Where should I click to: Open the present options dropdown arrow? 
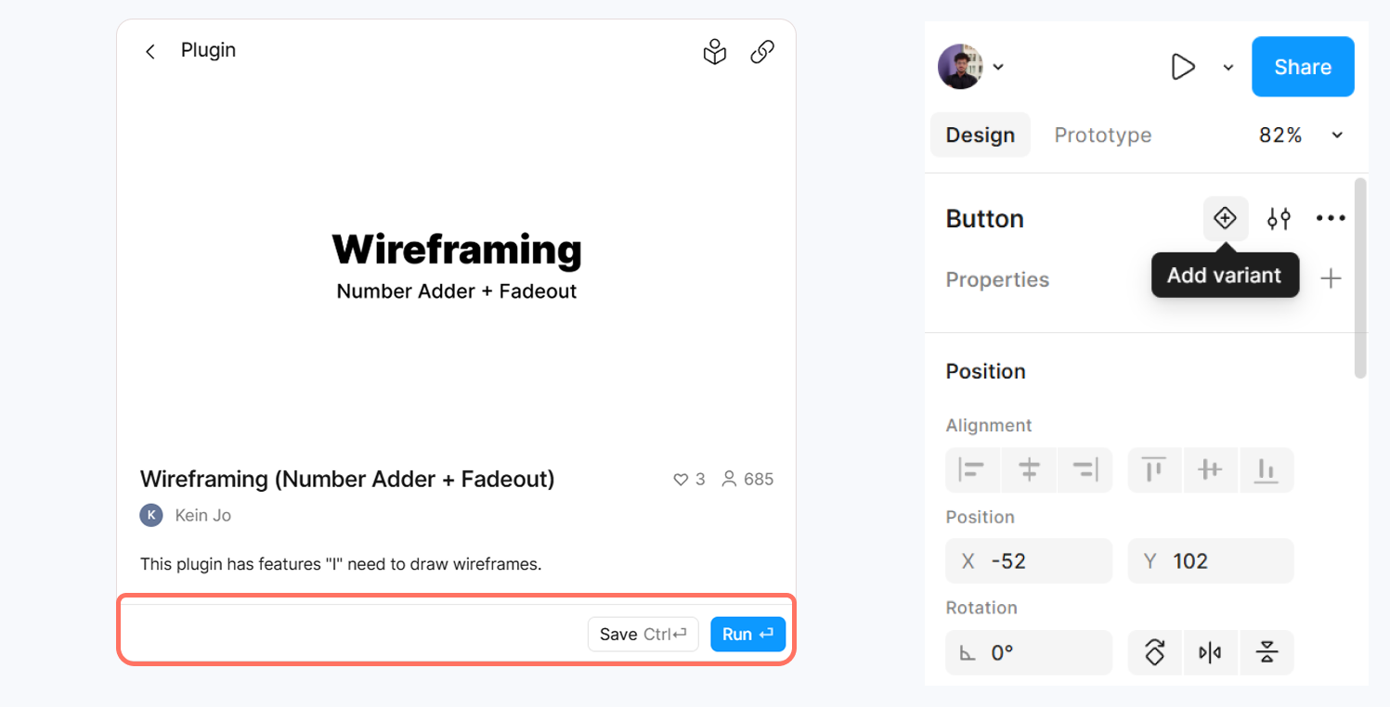click(x=1228, y=67)
